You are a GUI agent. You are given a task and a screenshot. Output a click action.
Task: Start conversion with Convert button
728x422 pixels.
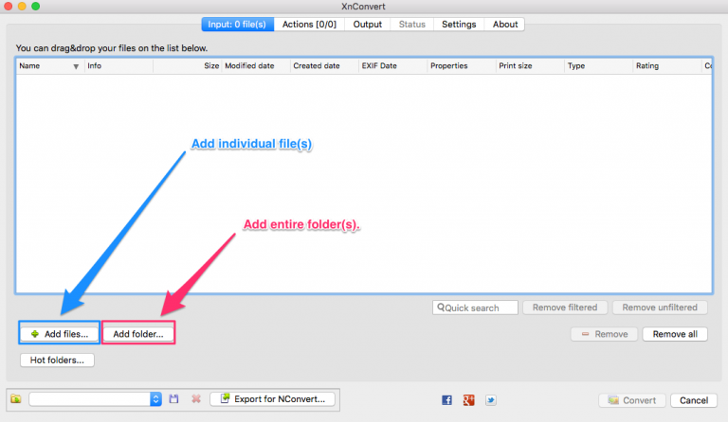pyautogui.click(x=632, y=400)
